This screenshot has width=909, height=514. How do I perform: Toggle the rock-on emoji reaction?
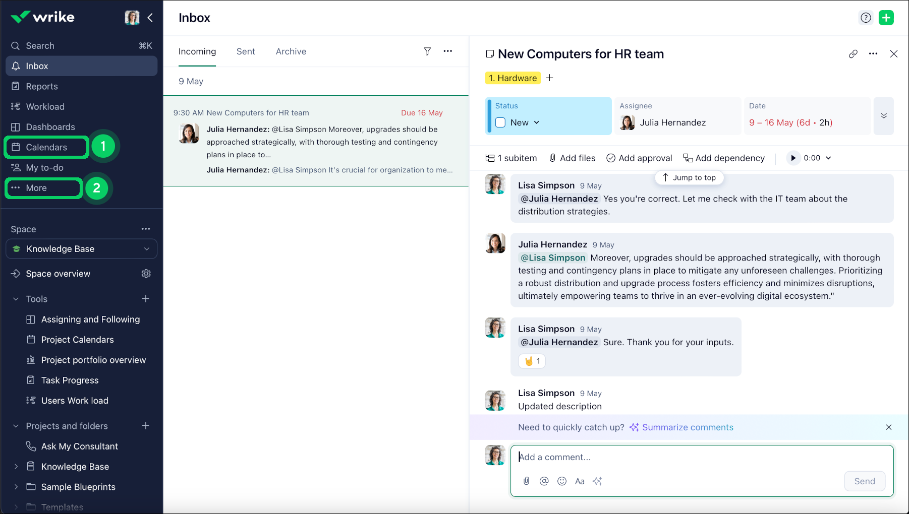532,361
